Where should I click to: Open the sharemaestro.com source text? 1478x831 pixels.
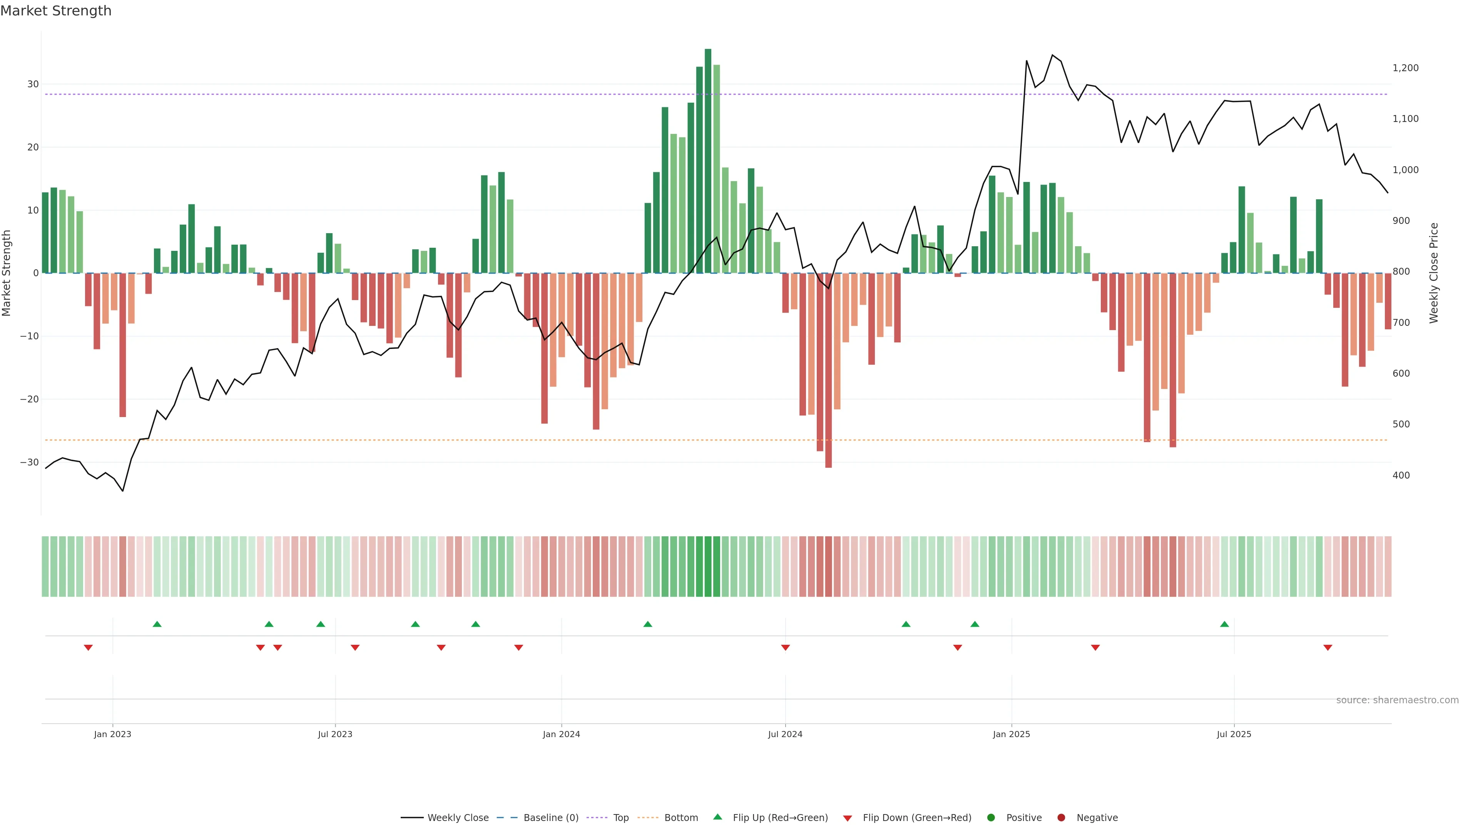click(x=1397, y=700)
